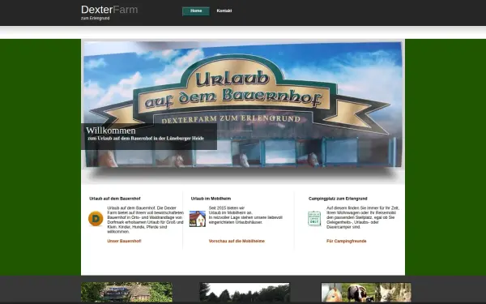Click the Urlaub im Mobilheim heading

point(211,199)
